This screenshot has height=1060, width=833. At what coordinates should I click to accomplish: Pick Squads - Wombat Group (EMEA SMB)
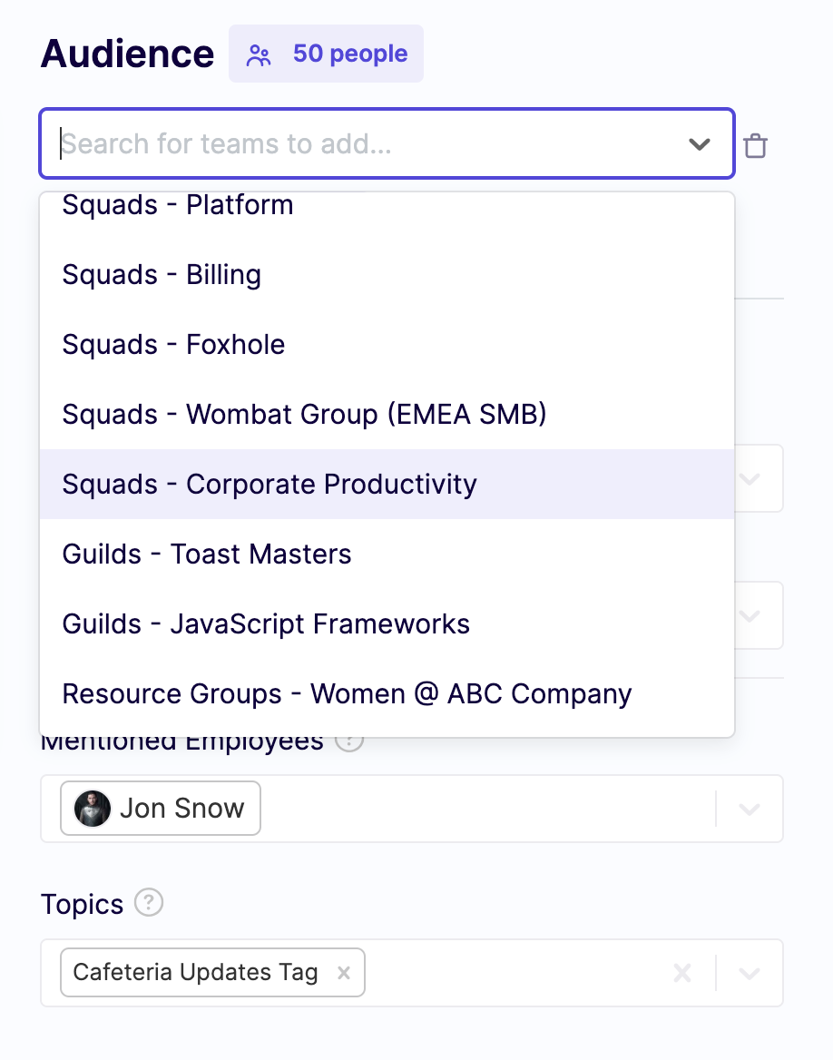coord(304,415)
